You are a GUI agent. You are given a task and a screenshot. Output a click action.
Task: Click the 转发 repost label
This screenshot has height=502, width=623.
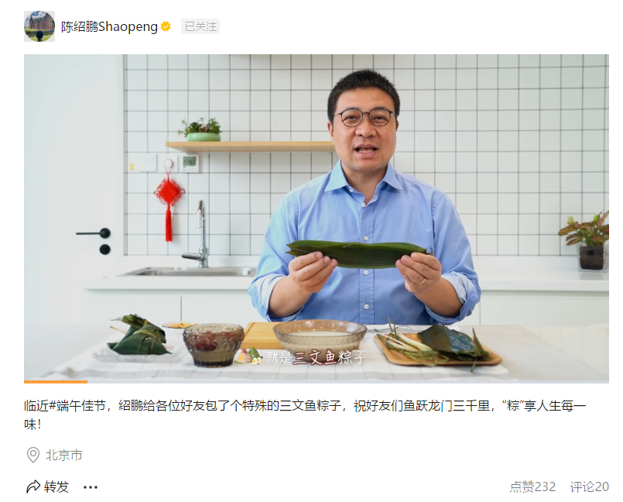[56, 487]
